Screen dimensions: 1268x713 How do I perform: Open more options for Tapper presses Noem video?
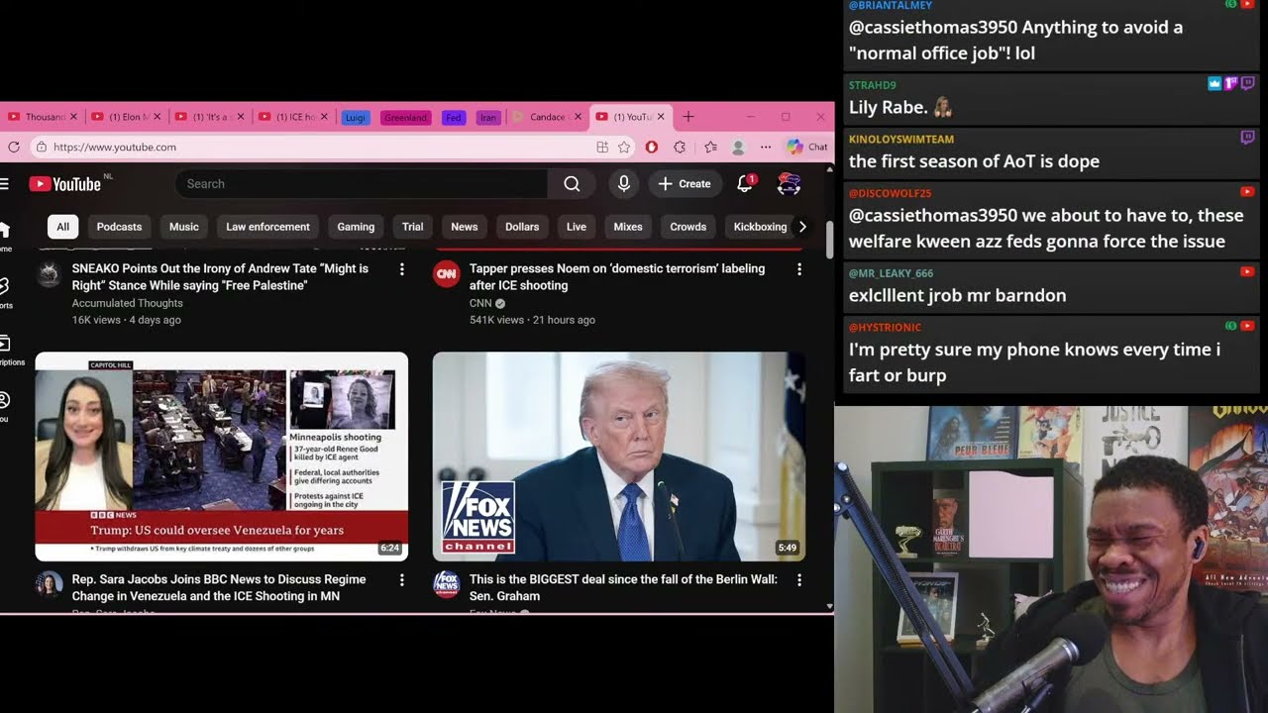pos(799,269)
